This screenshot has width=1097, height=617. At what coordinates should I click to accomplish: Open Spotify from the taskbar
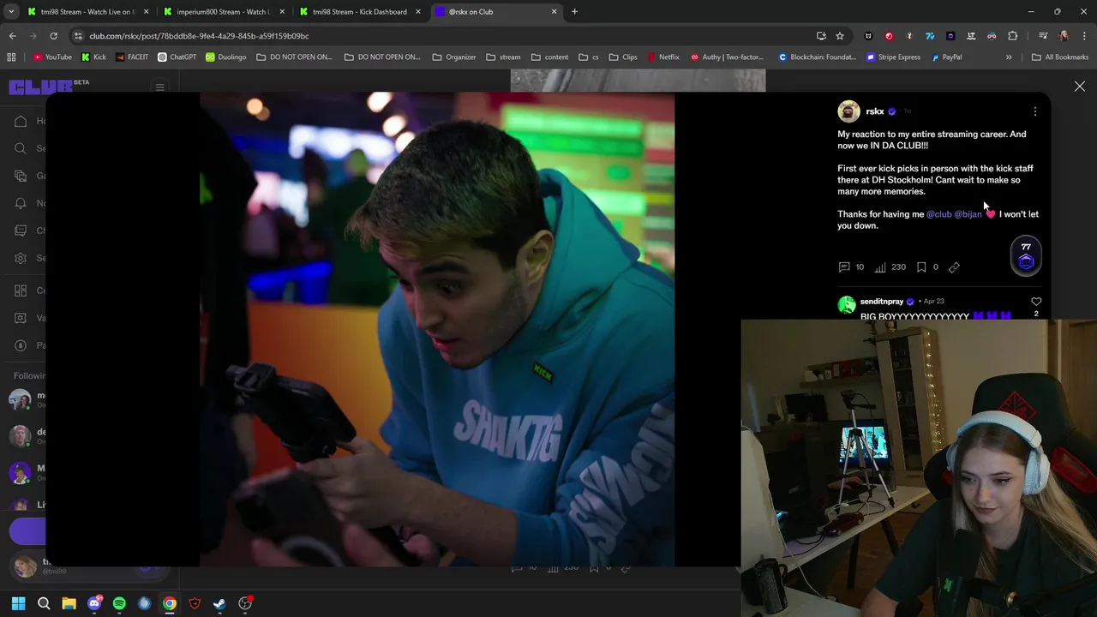point(119,603)
